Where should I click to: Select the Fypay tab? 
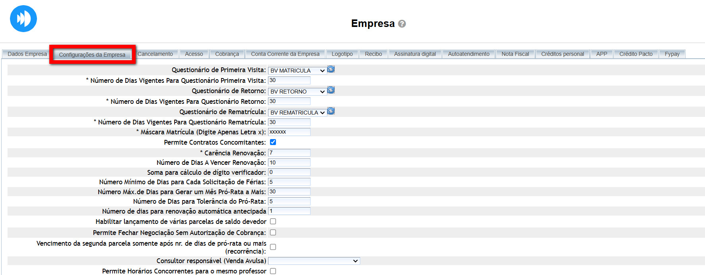pos(672,54)
